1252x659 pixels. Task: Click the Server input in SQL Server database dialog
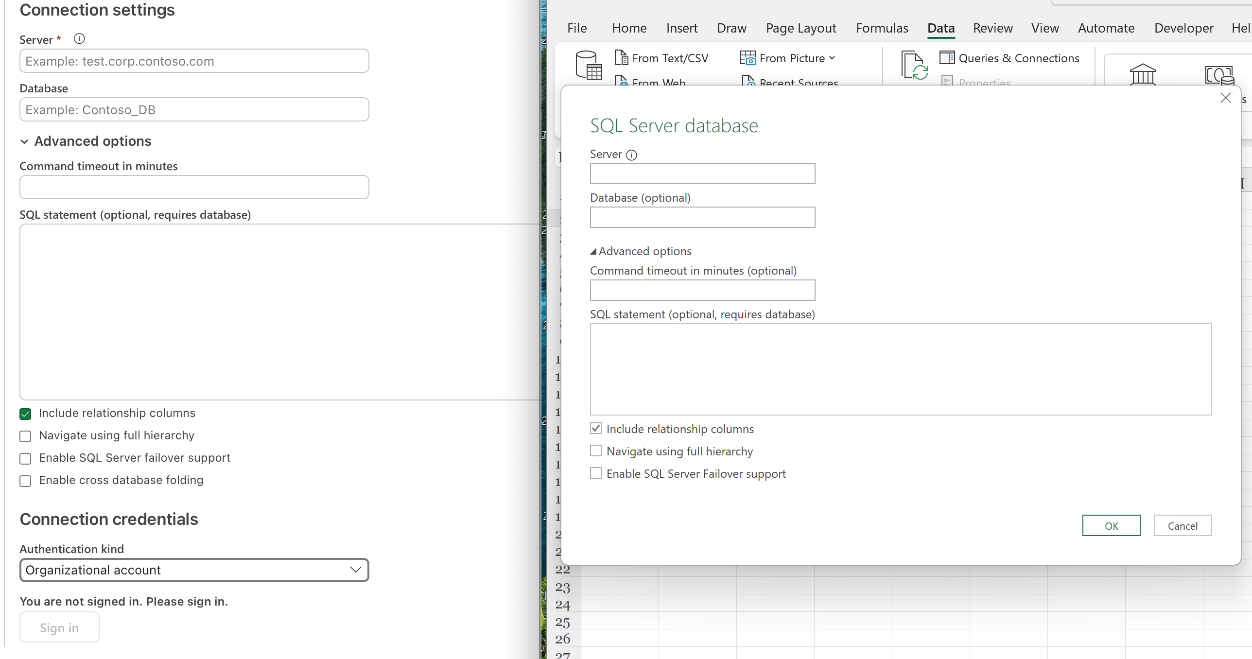[702, 173]
